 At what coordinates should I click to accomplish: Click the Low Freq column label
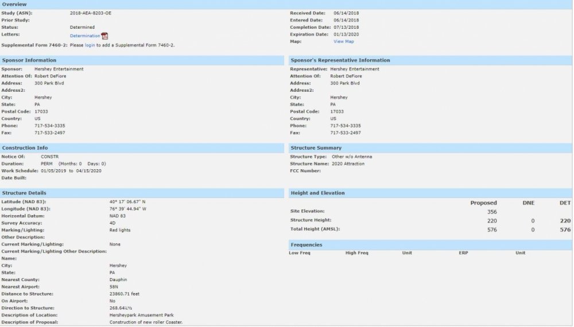300,253
